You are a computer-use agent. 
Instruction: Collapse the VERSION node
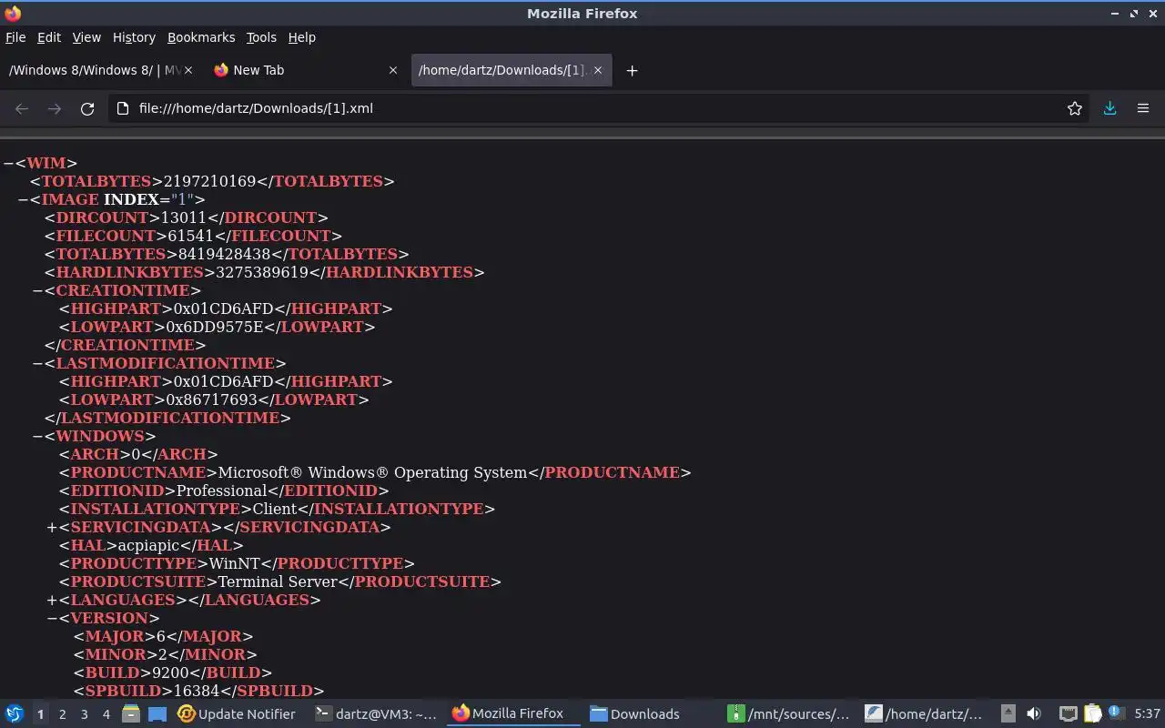pyautogui.click(x=52, y=618)
